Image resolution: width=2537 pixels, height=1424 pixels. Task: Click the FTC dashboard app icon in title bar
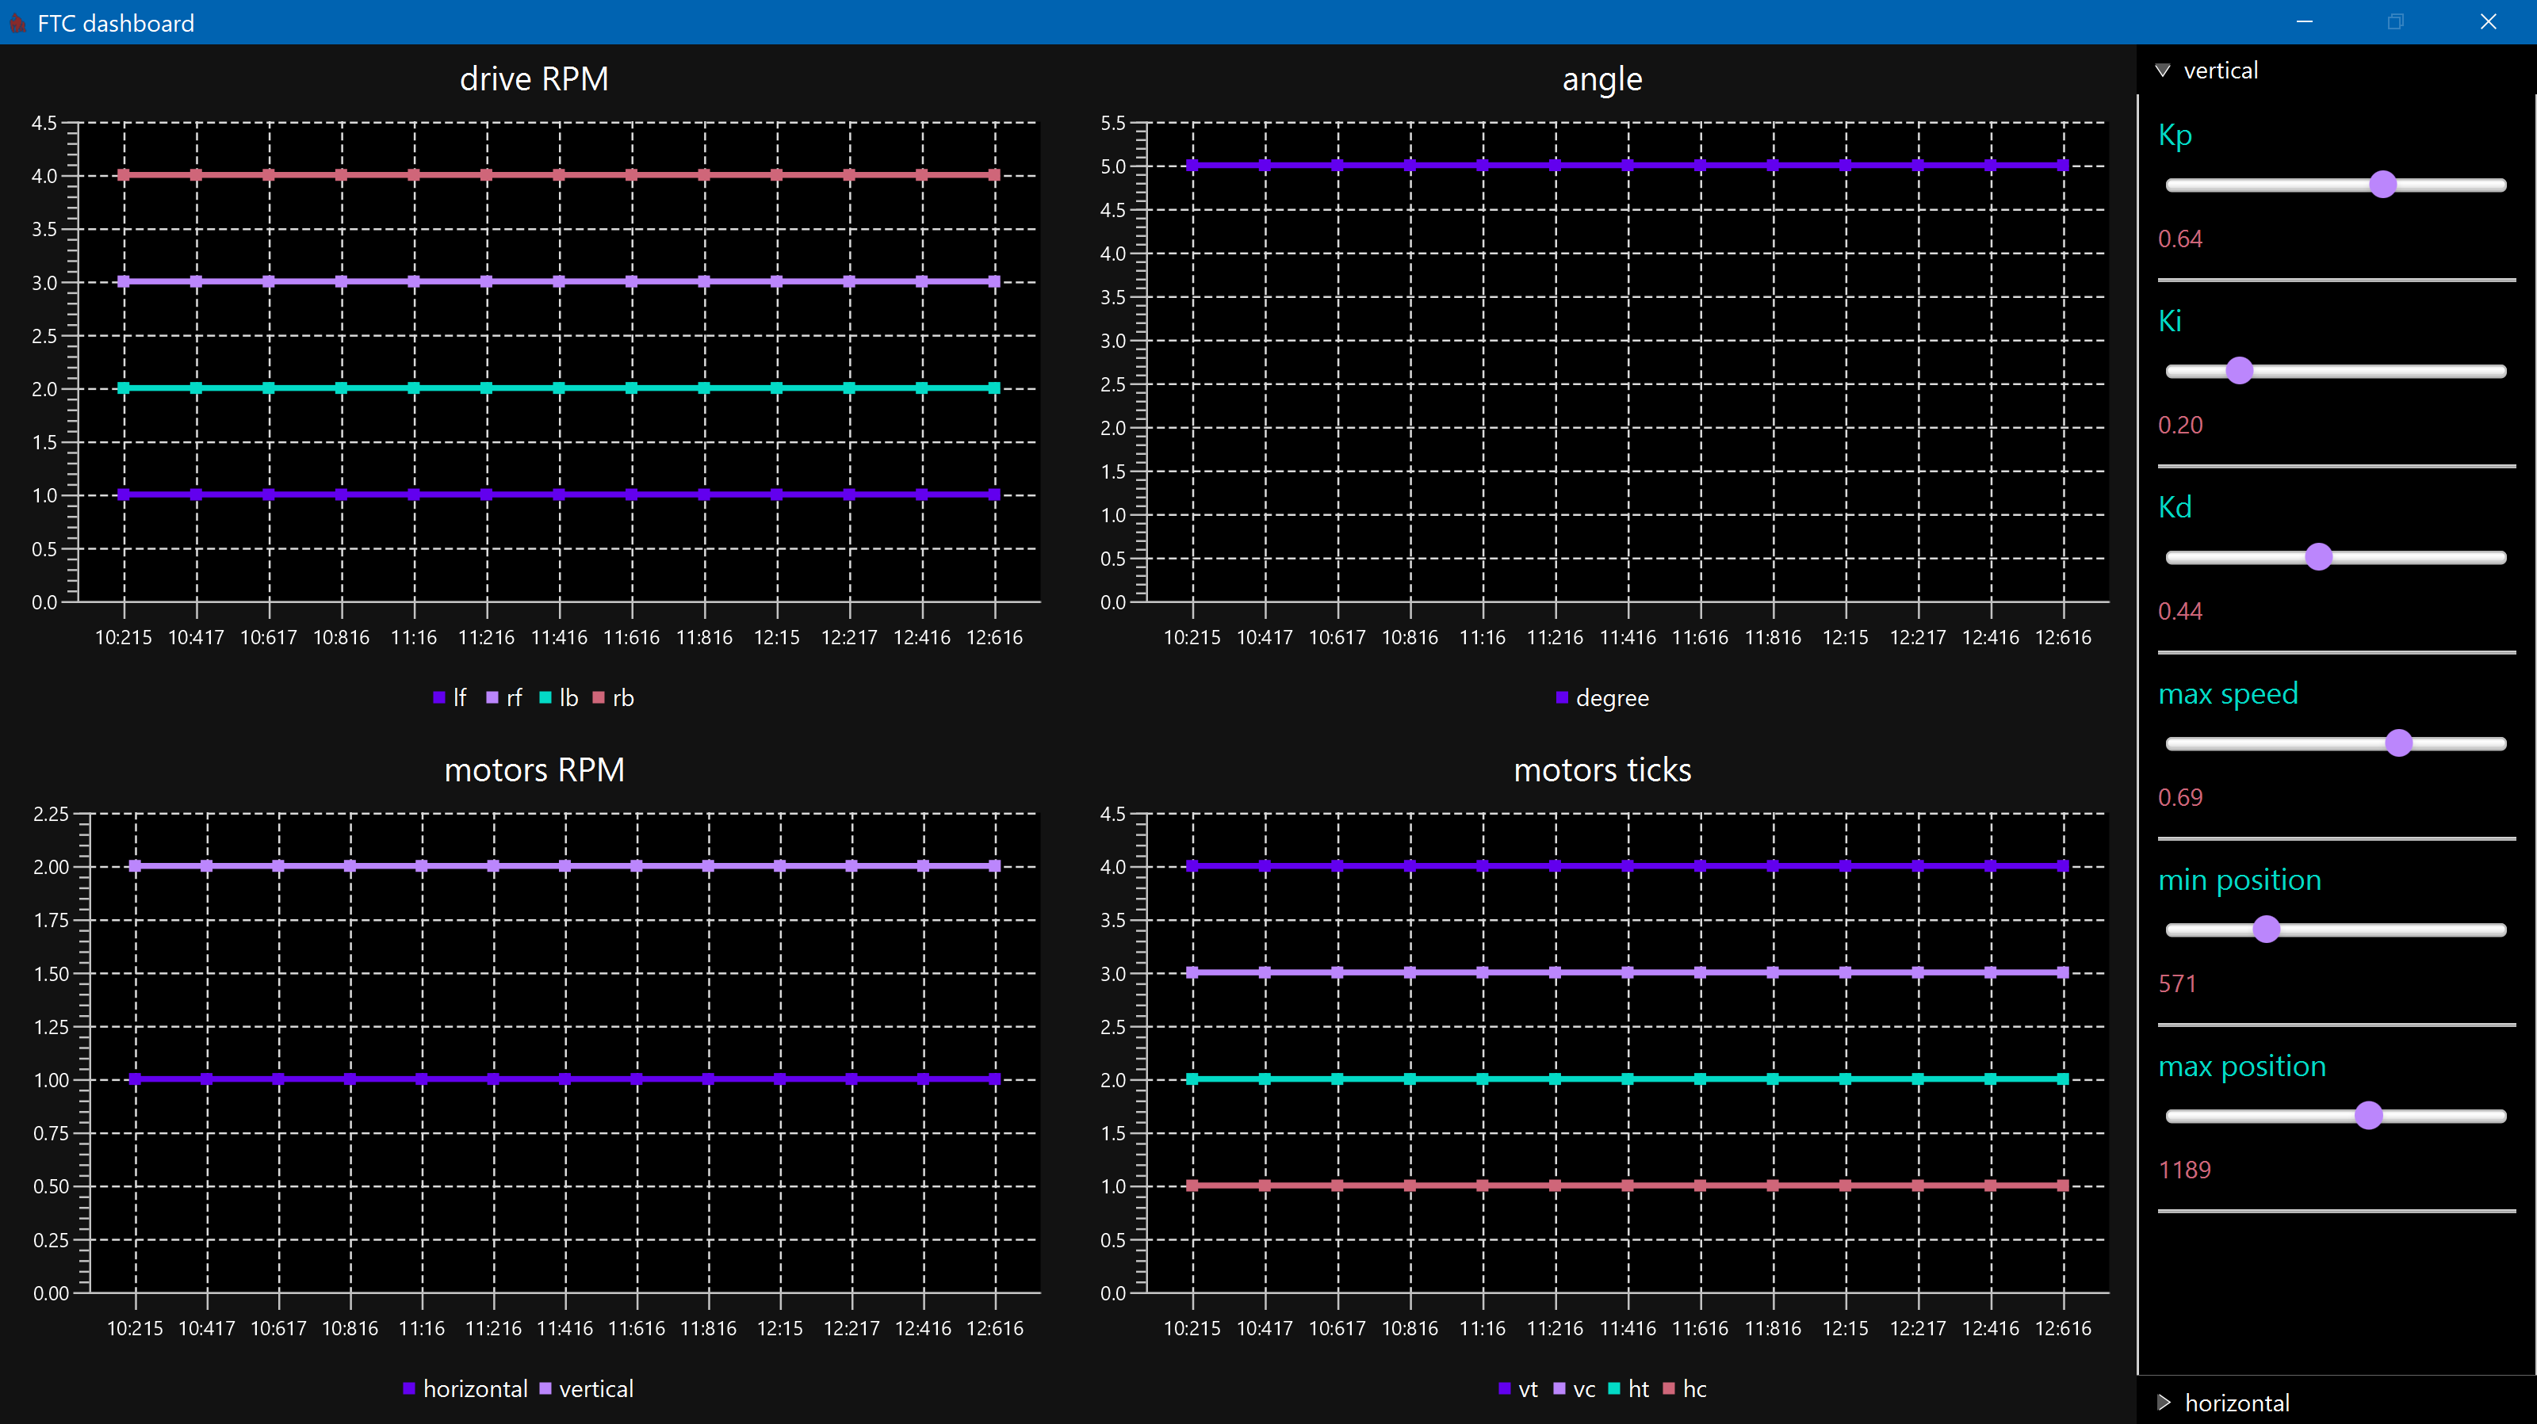[16, 21]
